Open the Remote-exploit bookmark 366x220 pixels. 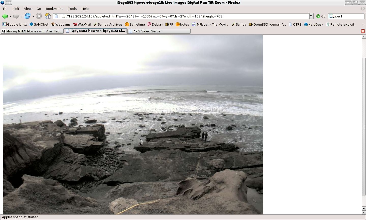[340, 24]
